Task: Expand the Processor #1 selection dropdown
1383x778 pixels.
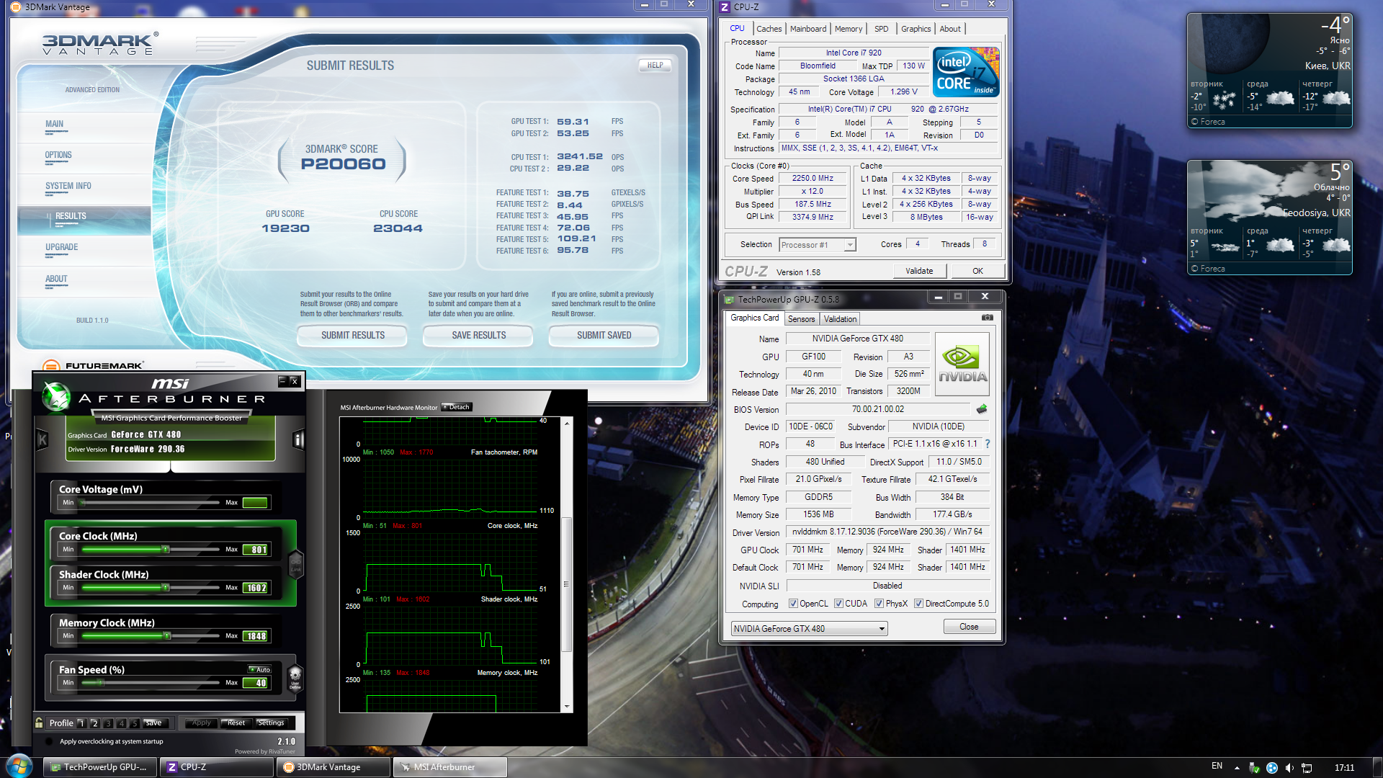Action: 850,245
